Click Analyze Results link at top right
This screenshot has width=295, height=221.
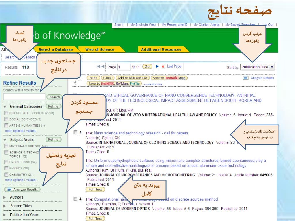coord(262,78)
